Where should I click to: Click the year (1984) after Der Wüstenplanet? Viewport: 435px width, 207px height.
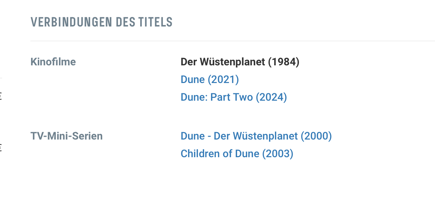coord(283,62)
